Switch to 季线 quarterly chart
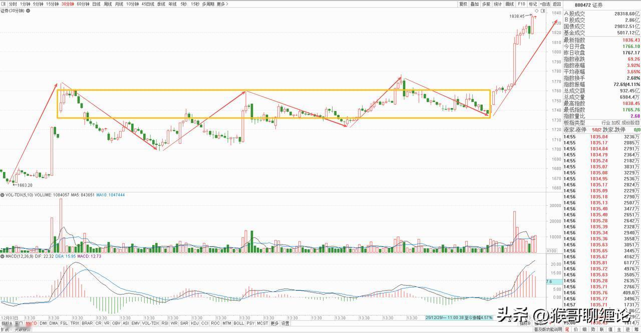Image resolution: width=641 pixels, height=333 pixels. [x=161, y=4]
